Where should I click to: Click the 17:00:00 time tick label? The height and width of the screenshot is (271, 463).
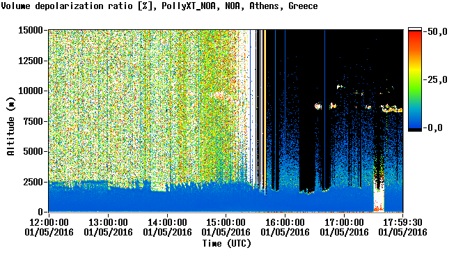[x=344, y=222]
